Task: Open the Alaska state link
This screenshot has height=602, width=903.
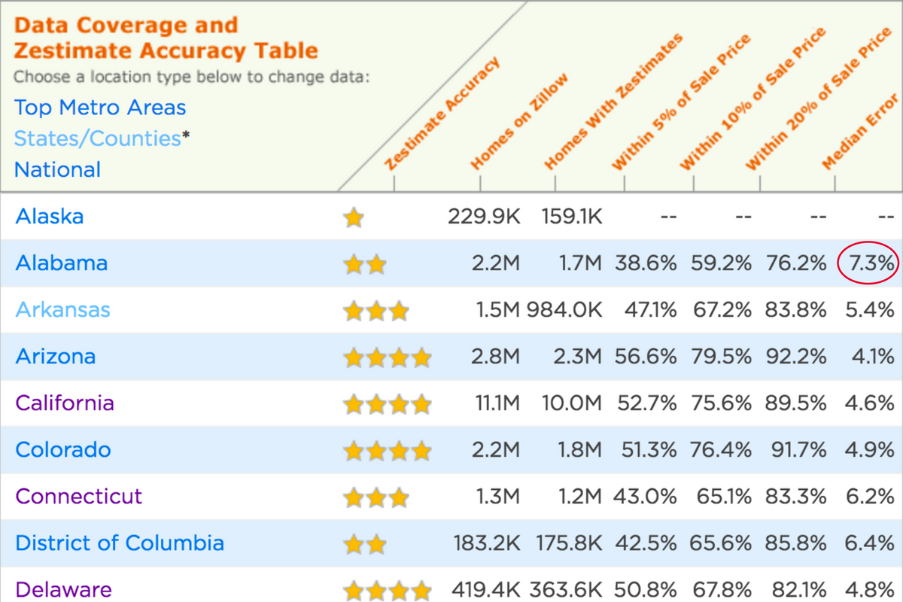Action: 50,217
